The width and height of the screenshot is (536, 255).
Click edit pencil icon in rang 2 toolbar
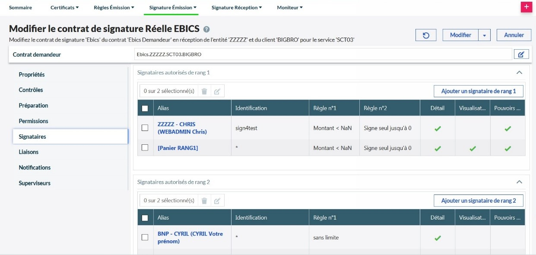click(217, 201)
